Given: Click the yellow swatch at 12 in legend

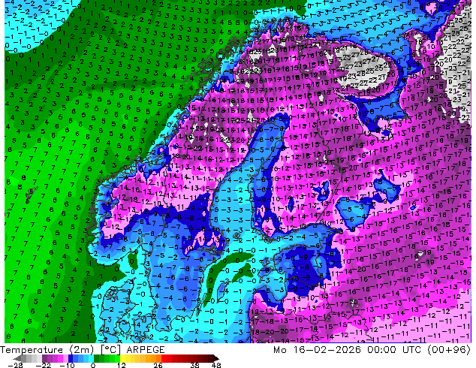Looking at the screenshot, I should click(x=123, y=358).
